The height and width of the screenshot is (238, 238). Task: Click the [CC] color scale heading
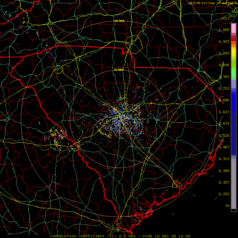(x=226, y=18)
